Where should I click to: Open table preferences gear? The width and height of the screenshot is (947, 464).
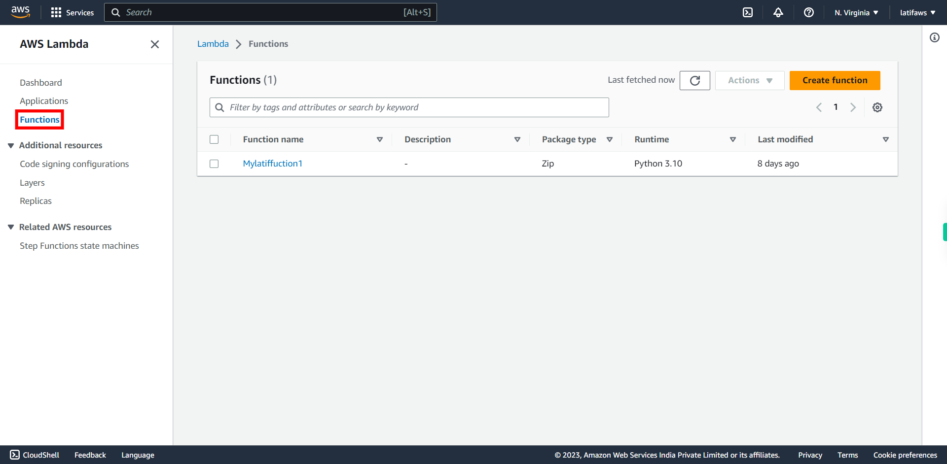(877, 107)
